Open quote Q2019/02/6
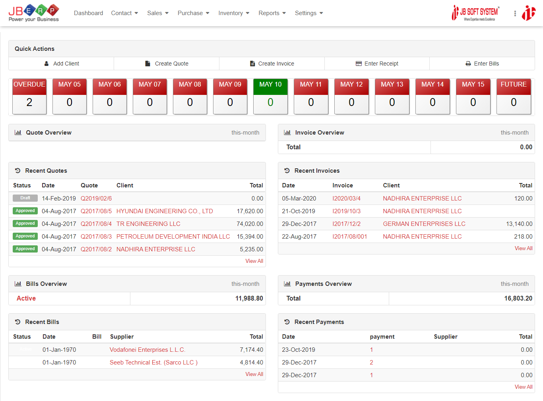Viewport: 543px width, 401px height. [96, 199]
